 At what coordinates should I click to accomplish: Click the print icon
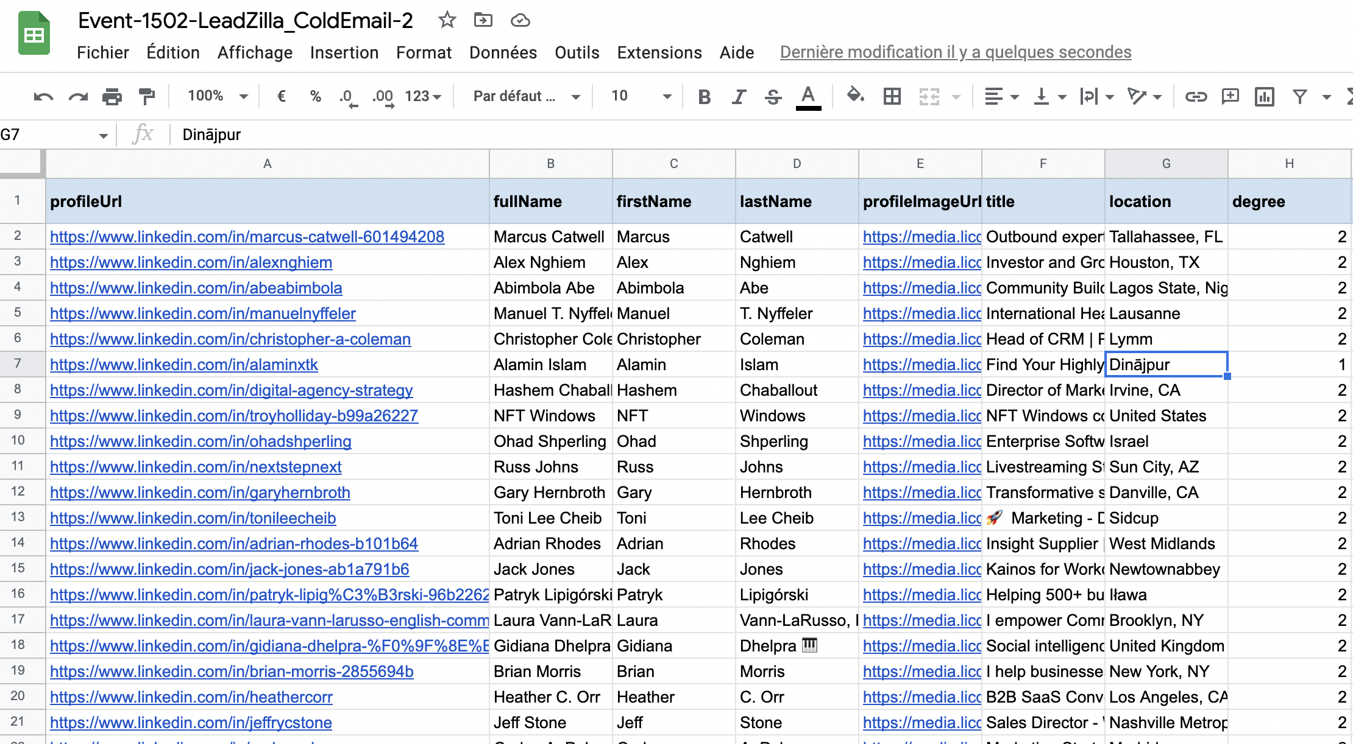112,96
